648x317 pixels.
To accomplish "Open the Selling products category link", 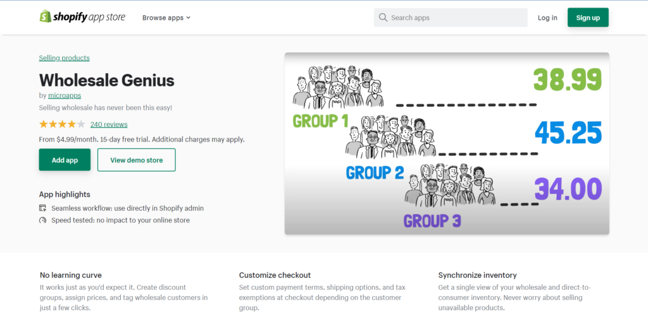I will click(x=64, y=58).
